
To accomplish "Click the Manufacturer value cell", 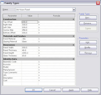I will pyautogui.click(x=30, y=70).
